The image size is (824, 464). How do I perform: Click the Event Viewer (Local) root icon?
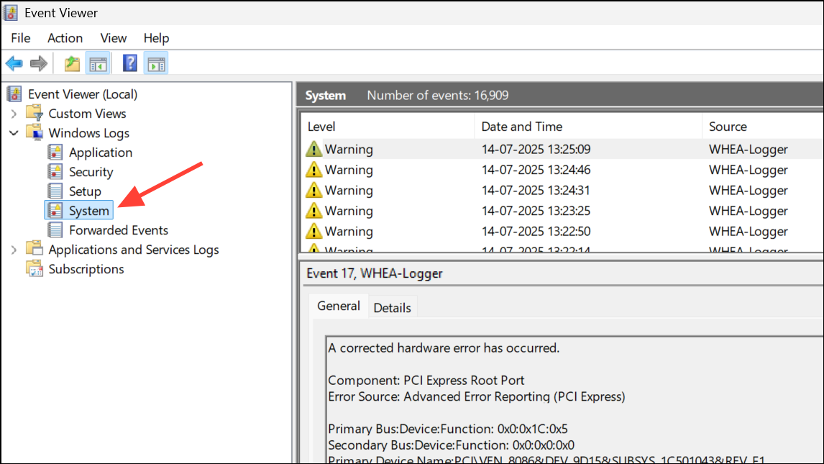pyautogui.click(x=14, y=94)
